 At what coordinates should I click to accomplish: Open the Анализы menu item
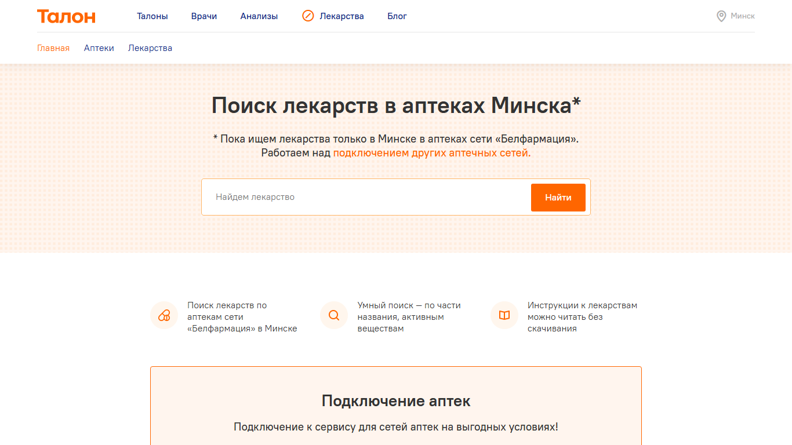pos(259,16)
